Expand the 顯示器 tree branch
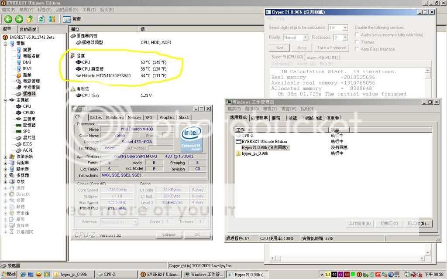 coord(5,169)
